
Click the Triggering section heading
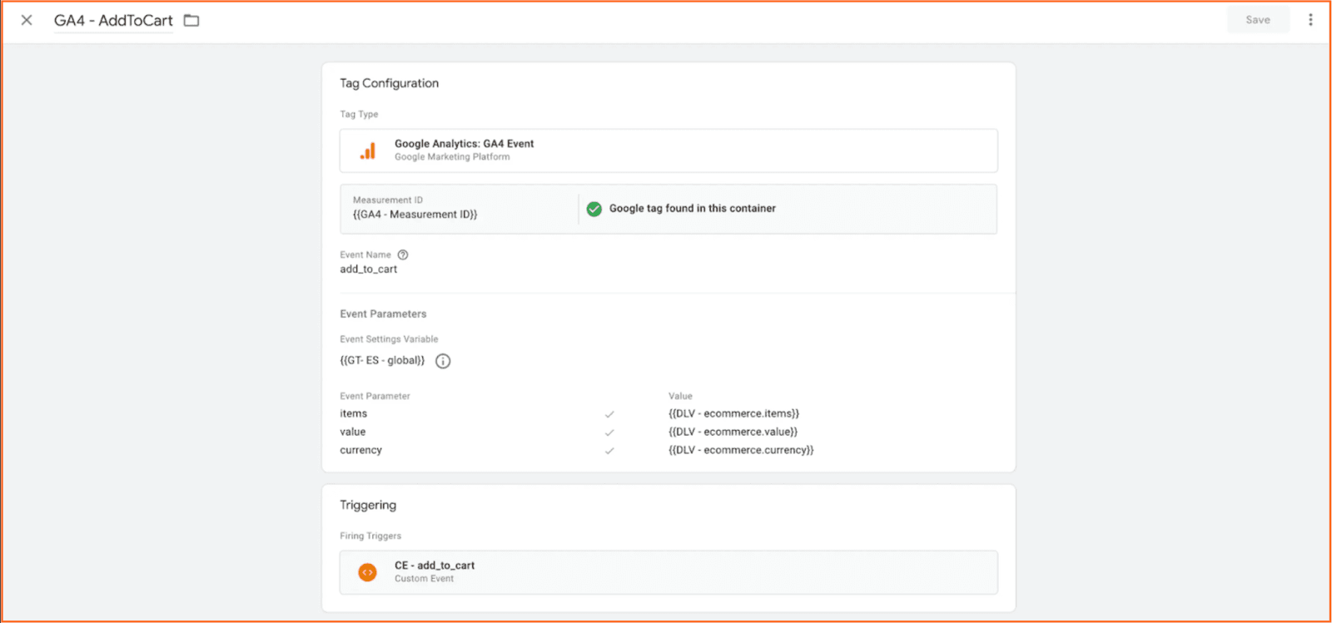[368, 505]
